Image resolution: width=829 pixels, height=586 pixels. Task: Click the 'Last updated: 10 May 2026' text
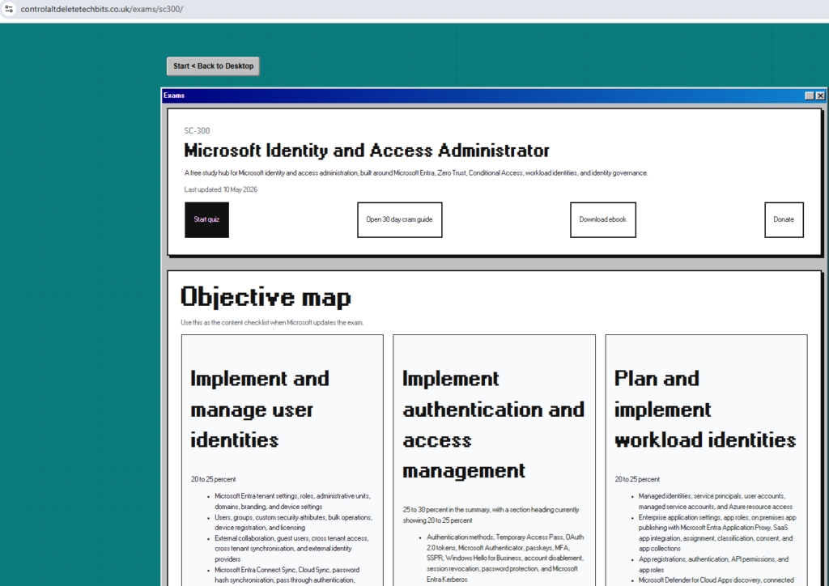220,189
